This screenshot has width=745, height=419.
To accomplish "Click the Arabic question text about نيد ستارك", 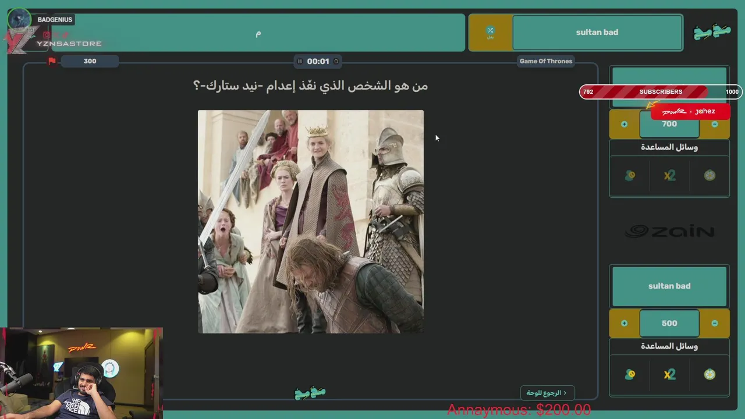I will click(x=310, y=86).
